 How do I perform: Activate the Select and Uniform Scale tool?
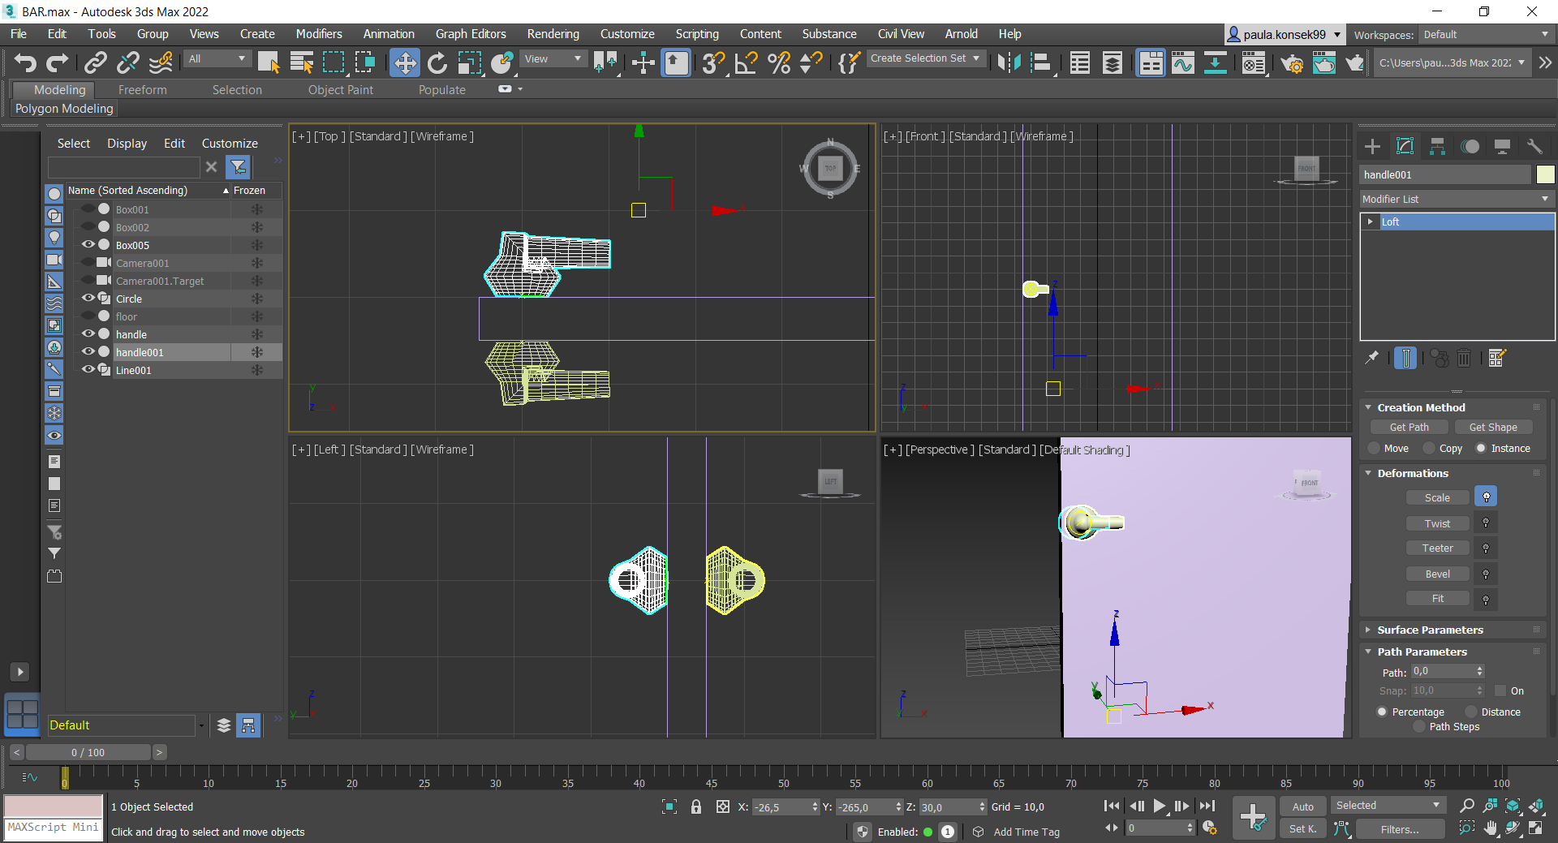click(x=470, y=62)
